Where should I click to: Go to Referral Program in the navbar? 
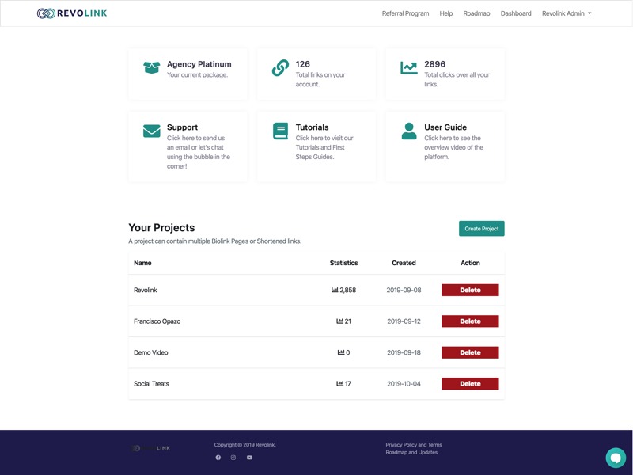405,13
